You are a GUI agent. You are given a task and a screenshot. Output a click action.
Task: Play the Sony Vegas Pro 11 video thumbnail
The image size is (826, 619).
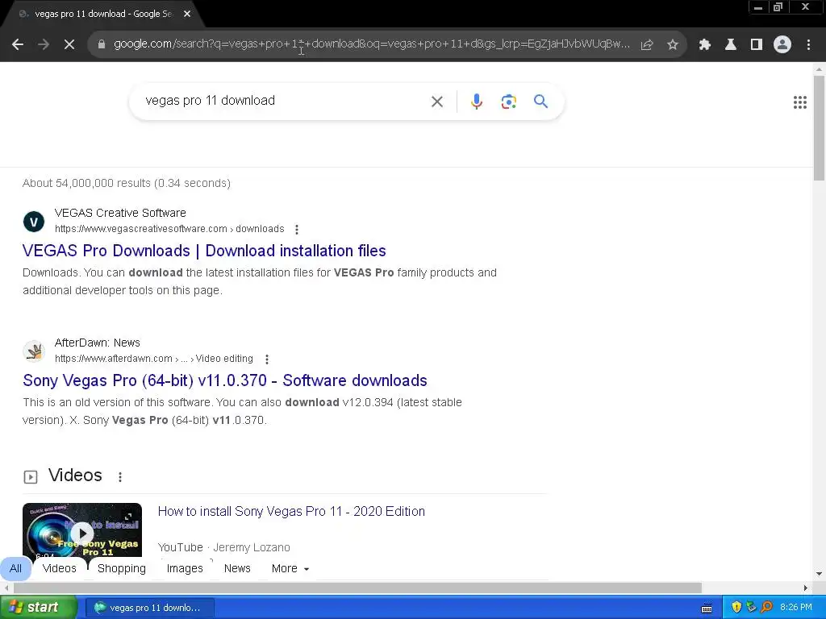(x=82, y=530)
